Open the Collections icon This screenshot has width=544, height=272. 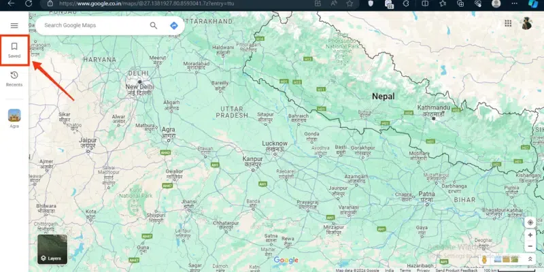[x=460, y=3]
